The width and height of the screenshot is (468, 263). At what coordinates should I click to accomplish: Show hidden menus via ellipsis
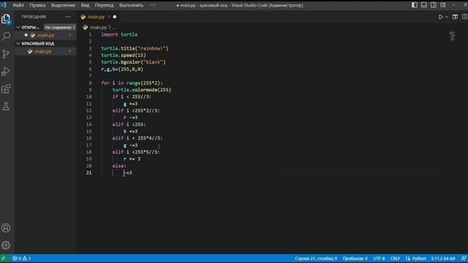tap(153, 5)
